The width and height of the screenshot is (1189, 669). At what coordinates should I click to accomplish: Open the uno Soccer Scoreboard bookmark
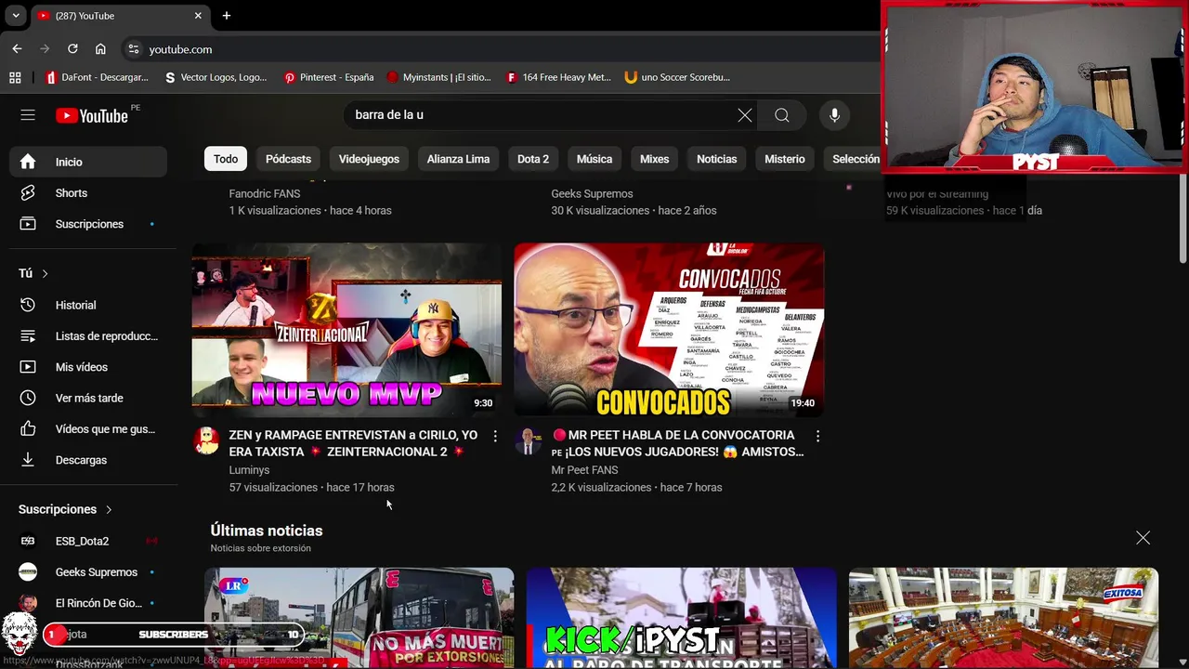click(x=678, y=77)
